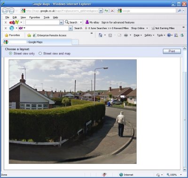Click the Research icon beside the Help icon
Viewport: 188px width, 178px height.
(x=176, y=35)
